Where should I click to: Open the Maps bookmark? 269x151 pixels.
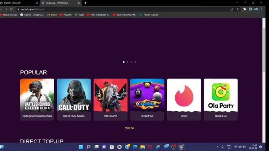point(79,15)
